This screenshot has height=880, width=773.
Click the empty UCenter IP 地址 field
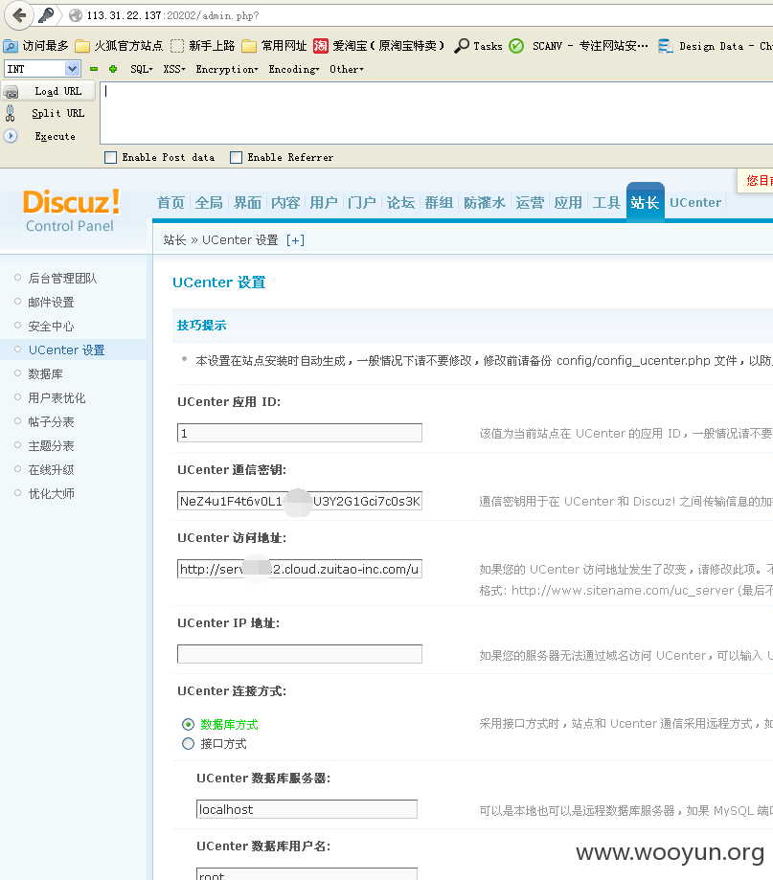[300, 654]
